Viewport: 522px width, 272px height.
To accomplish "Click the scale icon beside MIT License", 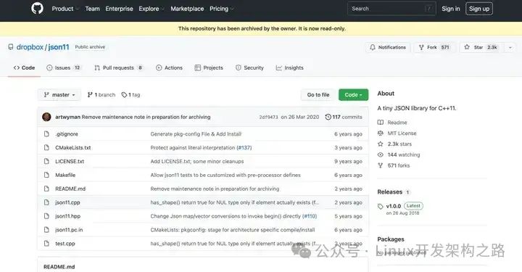I will click(381, 133).
